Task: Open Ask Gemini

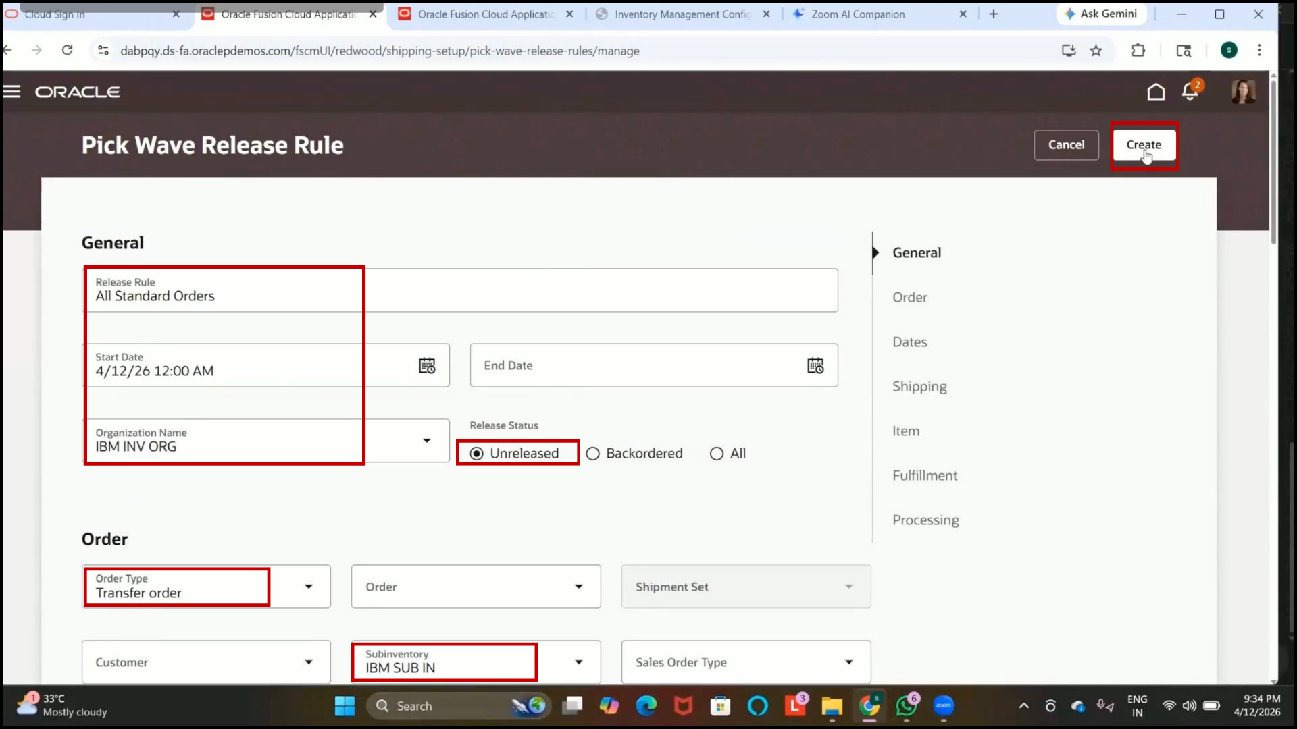Action: tap(1101, 13)
